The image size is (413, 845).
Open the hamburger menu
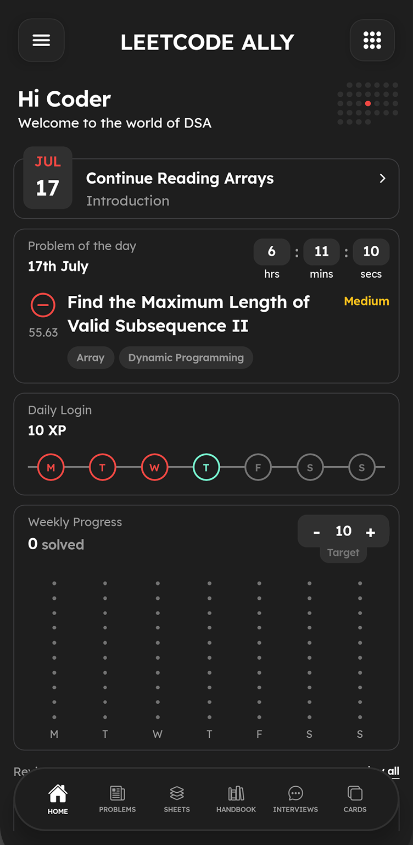pyautogui.click(x=41, y=41)
